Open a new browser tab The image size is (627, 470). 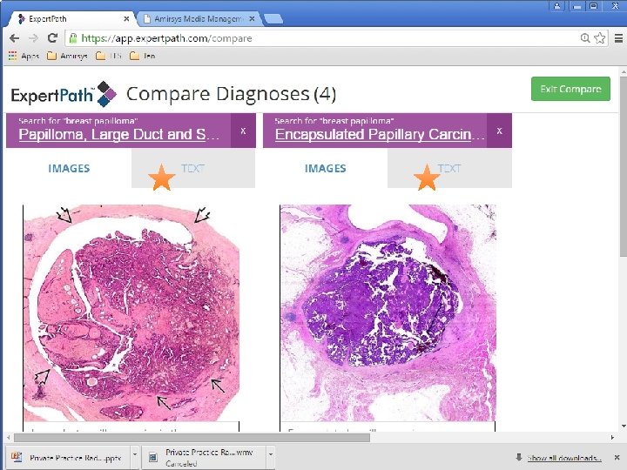(273, 18)
